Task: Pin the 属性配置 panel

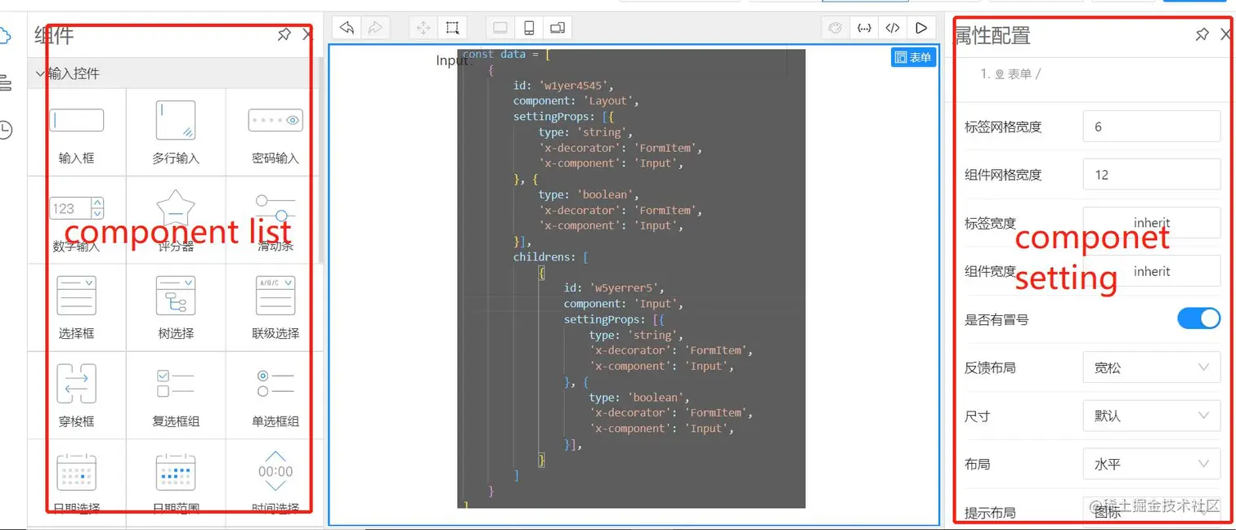Action: point(1202,34)
